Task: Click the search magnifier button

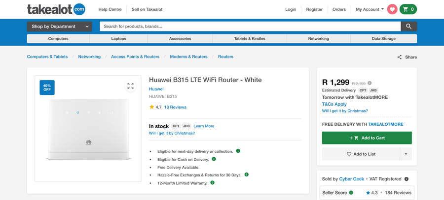Action: 408,26
